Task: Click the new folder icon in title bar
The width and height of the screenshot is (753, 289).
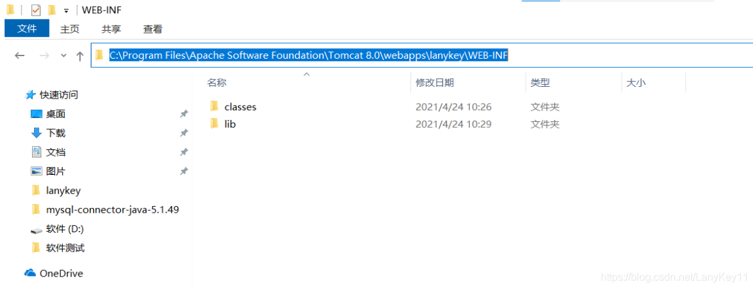Action: 52,10
